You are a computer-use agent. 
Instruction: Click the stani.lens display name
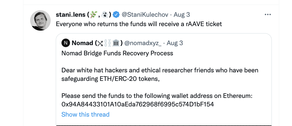(x=71, y=14)
